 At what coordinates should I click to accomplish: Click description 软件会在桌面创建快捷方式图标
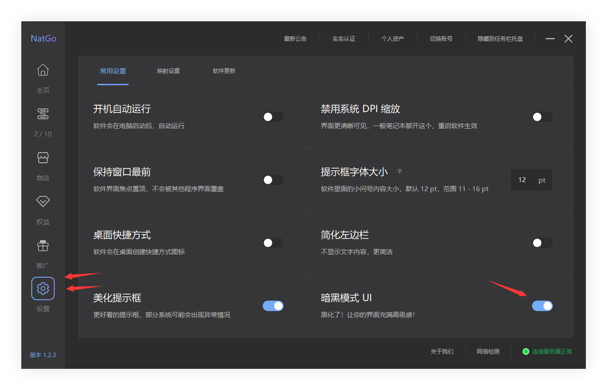tap(139, 252)
